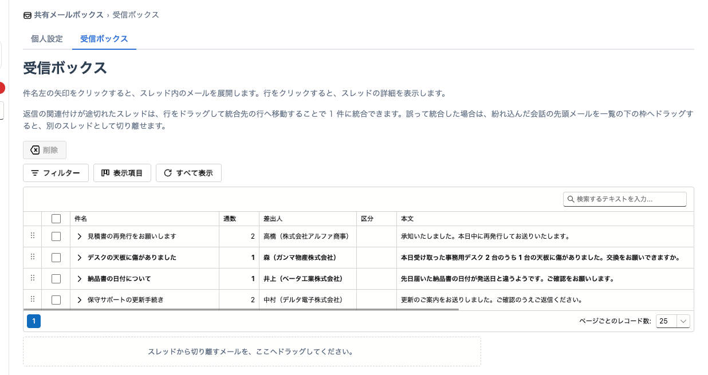Click body text 更新のご案内をお送りしました
Viewport: 708px width, 375px height.
(491, 300)
